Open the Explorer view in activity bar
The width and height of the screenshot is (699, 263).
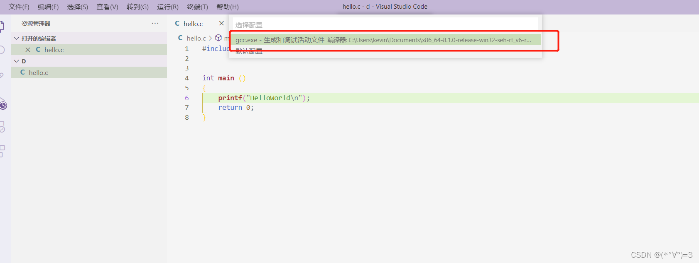point(2,26)
